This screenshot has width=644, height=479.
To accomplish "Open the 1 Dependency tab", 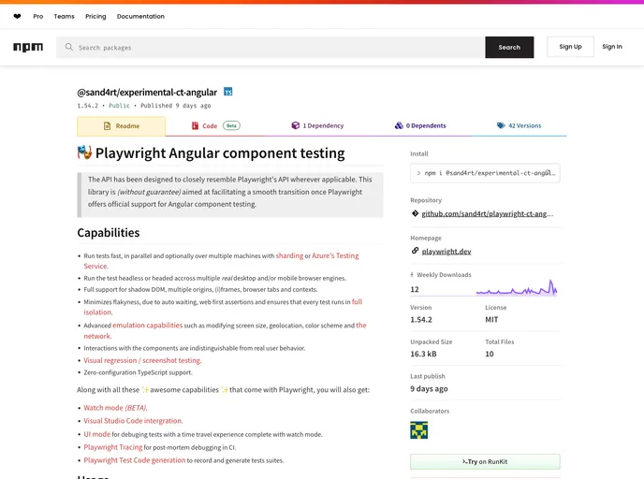I will tap(317, 125).
